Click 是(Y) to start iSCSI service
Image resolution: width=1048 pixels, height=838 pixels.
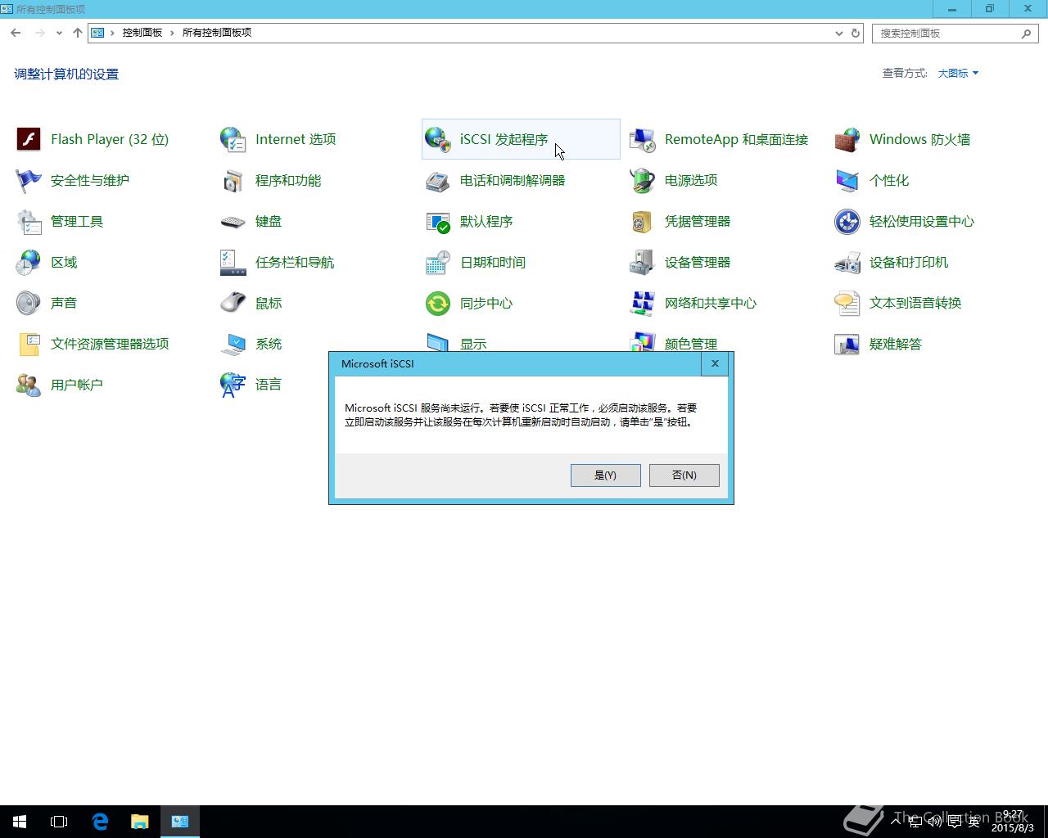point(605,475)
